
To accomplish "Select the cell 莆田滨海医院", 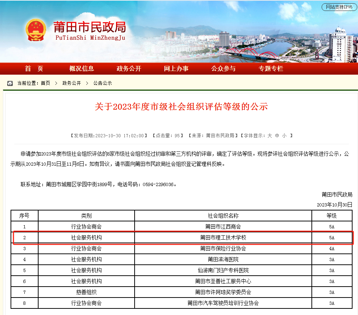I will [223, 259].
